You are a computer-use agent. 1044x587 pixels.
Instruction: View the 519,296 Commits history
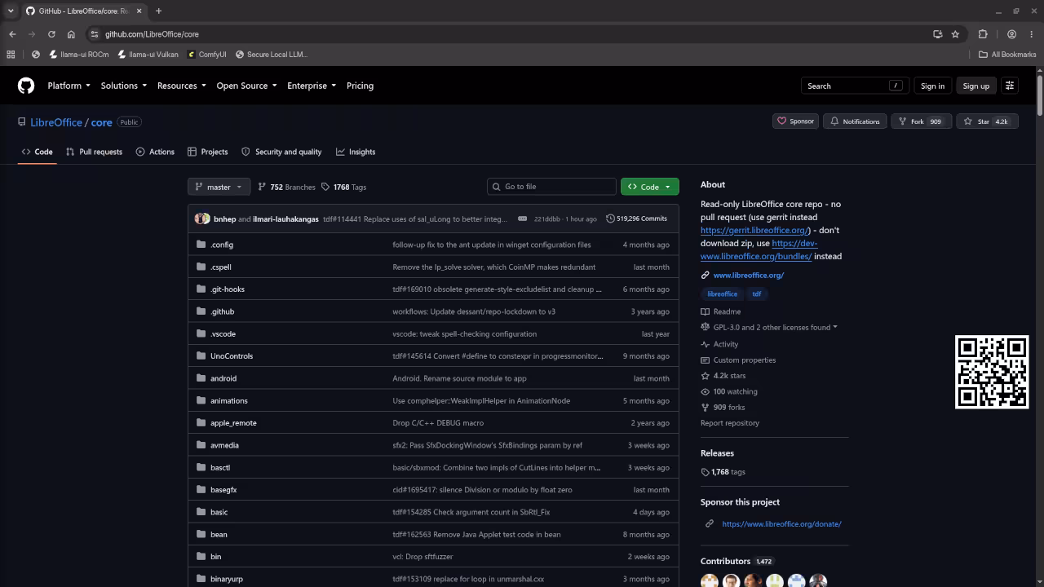[637, 218]
